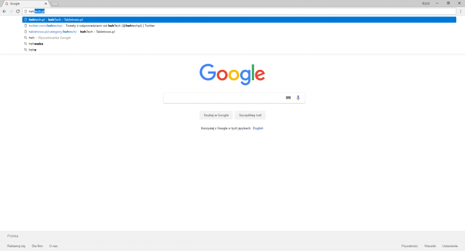Click the Chrome profile name button in title bar
The width and height of the screenshot is (465, 251).
(x=426, y=3)
